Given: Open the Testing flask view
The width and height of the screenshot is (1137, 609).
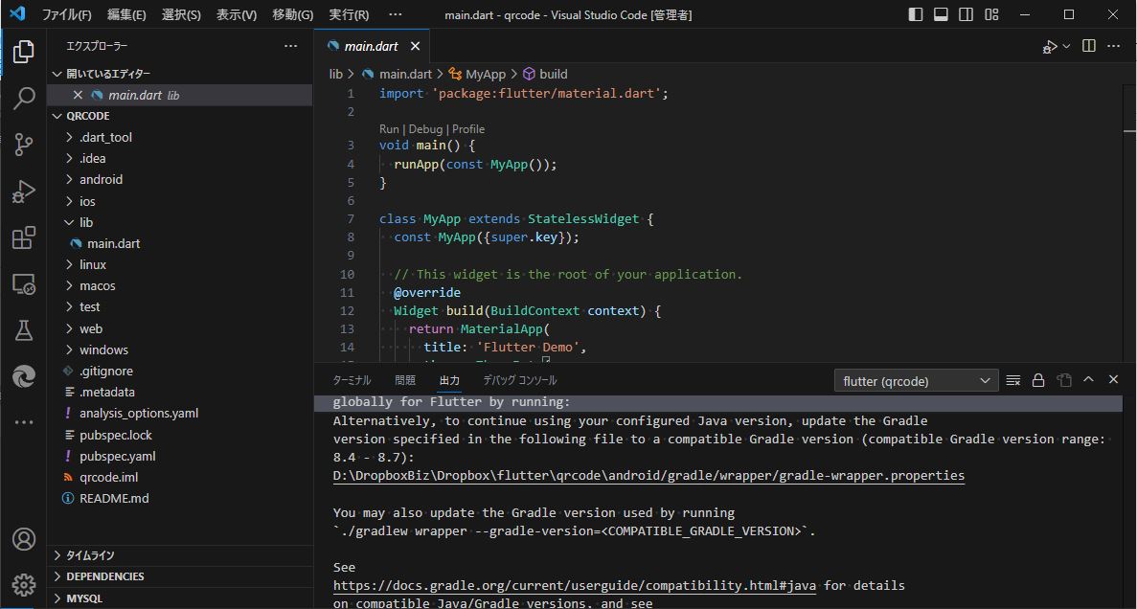Looking at the screenshot, I should pos(24,330).
